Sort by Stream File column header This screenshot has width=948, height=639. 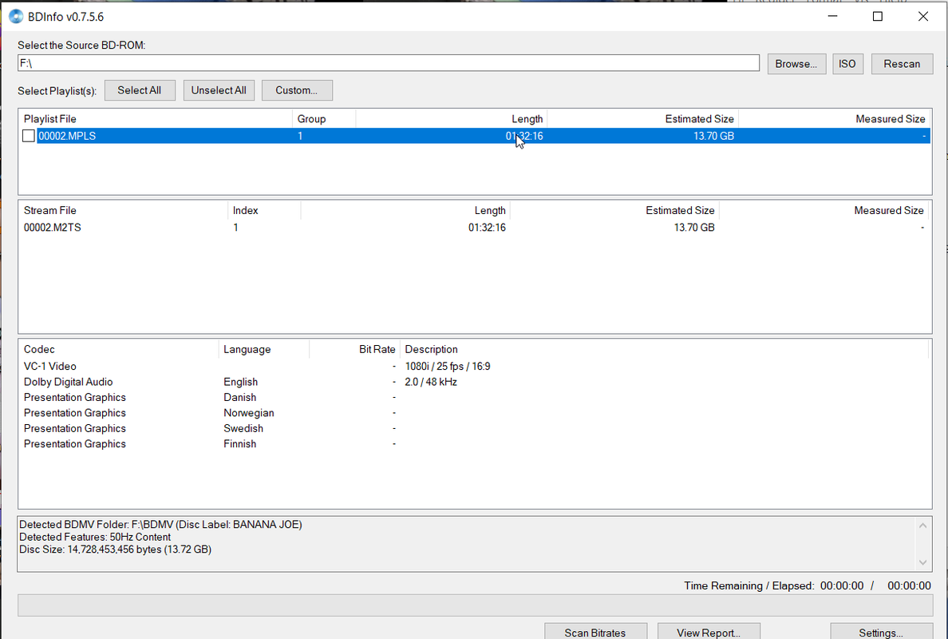point(124,210)
